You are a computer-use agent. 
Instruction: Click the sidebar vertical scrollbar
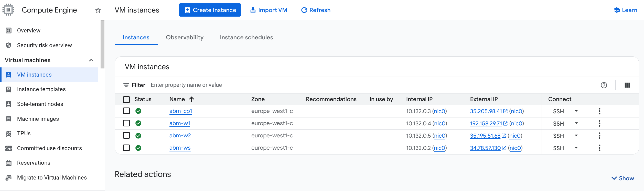102,44
